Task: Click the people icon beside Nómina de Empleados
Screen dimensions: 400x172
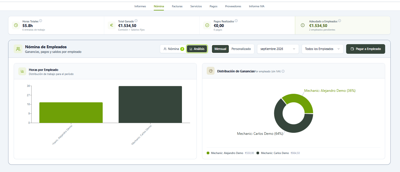Action: pyautogui.click(x=18, y=49)
